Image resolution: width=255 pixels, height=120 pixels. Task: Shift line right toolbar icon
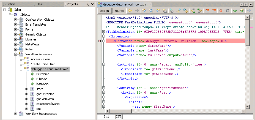[x=214, y=11]
